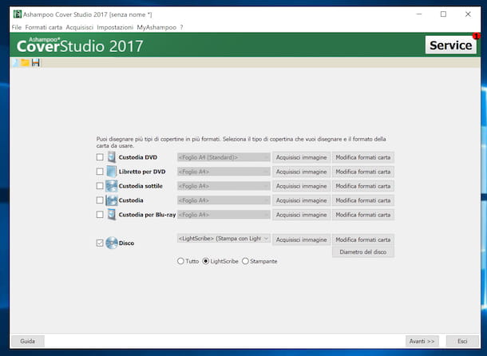Image resolution: width=487 pixels, height=356 pixels.
Task: Click the open folder toolbar icon
Action: click(x=25, y=62)
